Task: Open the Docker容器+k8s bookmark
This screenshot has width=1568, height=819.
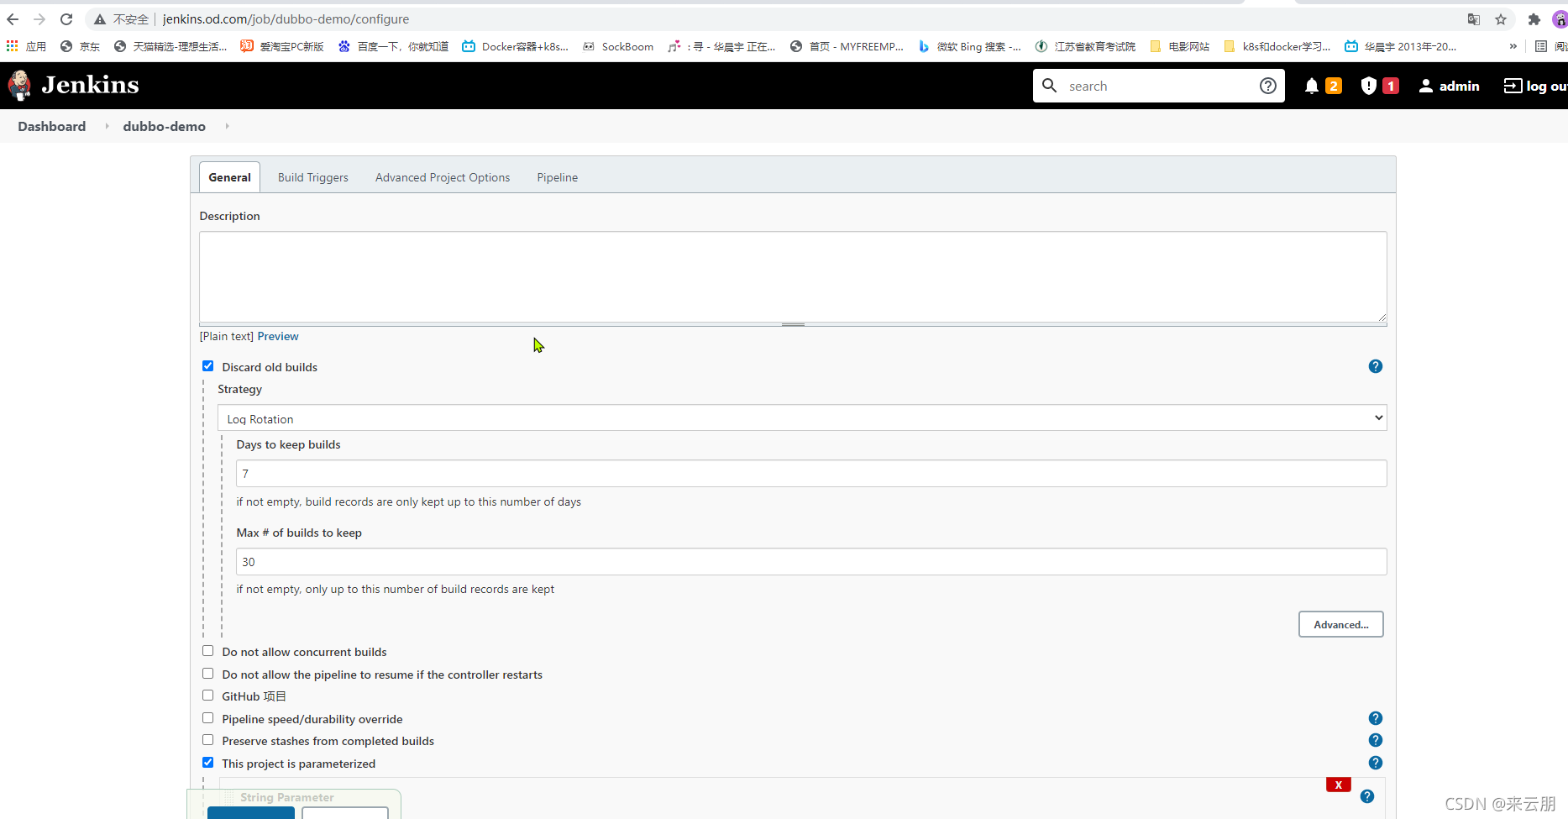Action: (x=515, y=46)
